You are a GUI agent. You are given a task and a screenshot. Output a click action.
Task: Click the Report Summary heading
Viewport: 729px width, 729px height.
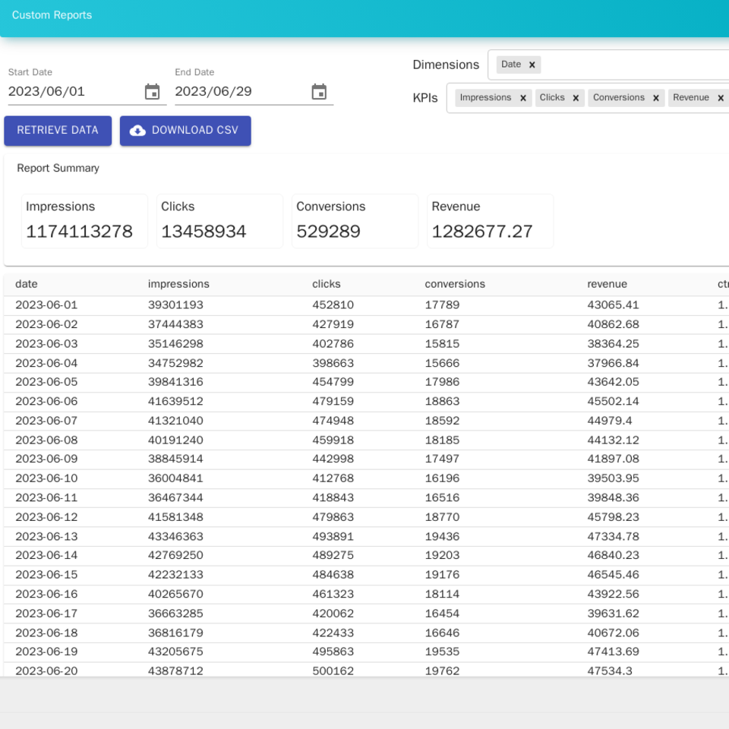tap(58, 168)
